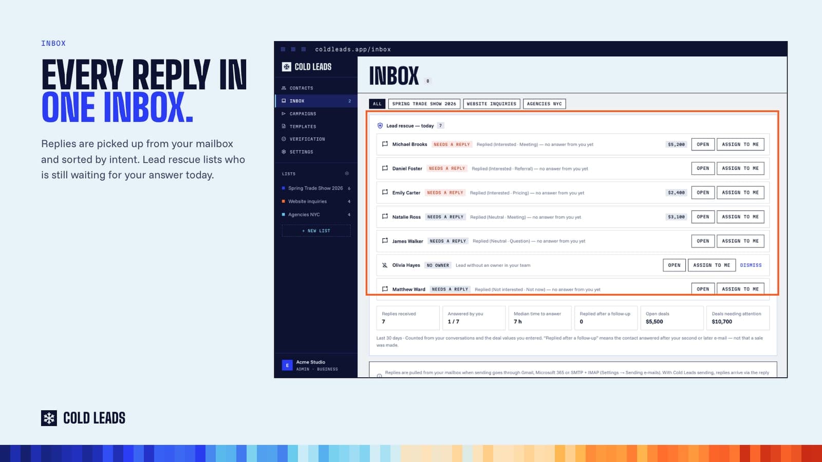Viewport: 822px width, 462px height.
Task: Click the $5,200 deal value for Michael Brooks
Action: click(x=676, y=144)
